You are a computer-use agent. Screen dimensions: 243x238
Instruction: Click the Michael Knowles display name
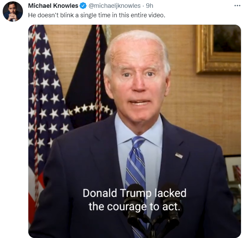pos(53,6)
